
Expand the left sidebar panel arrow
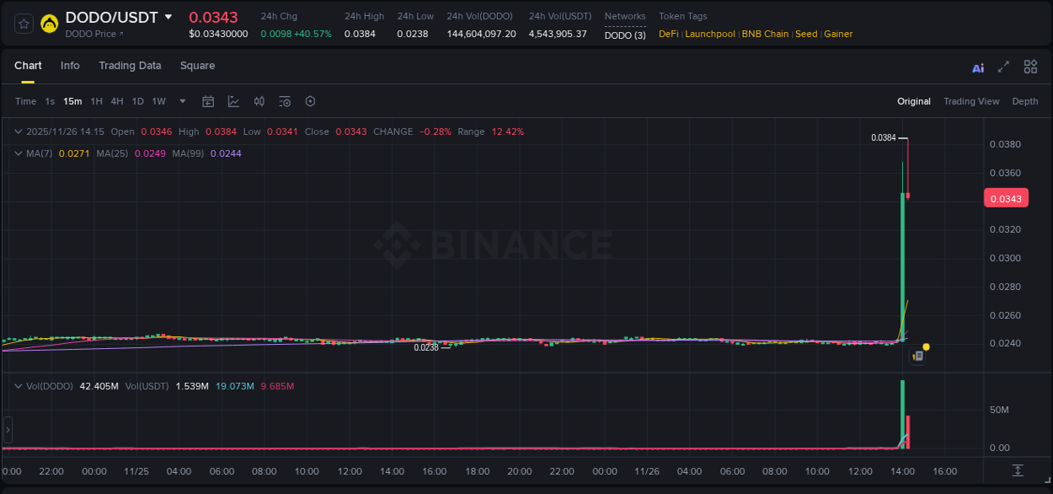(7, 430)
